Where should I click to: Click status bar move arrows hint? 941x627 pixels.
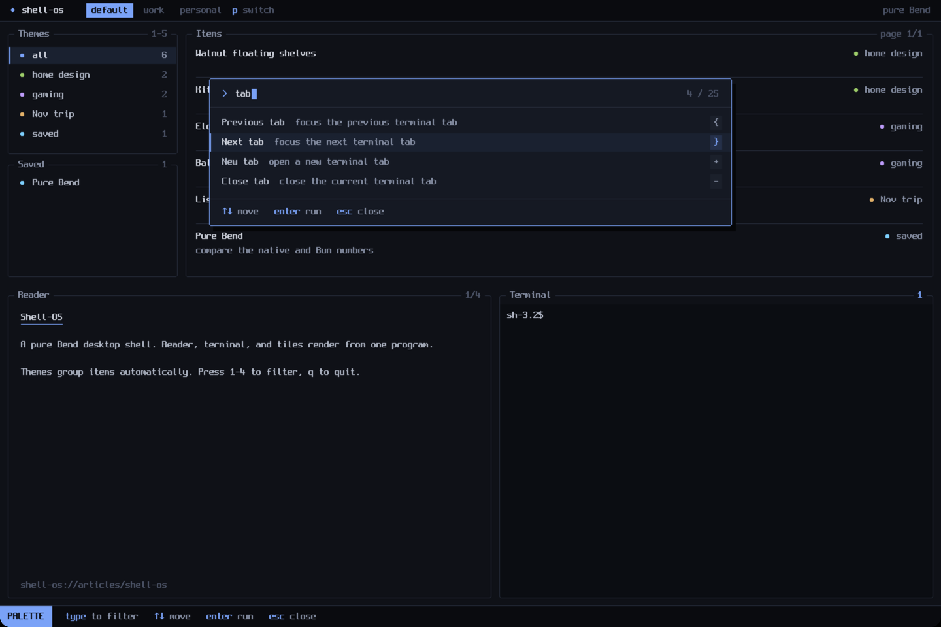[x=172, y=616]
